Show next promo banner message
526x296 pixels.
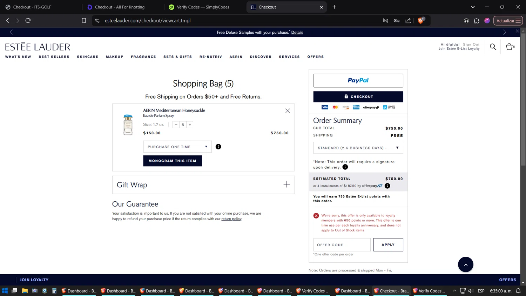tap(505, 32)
